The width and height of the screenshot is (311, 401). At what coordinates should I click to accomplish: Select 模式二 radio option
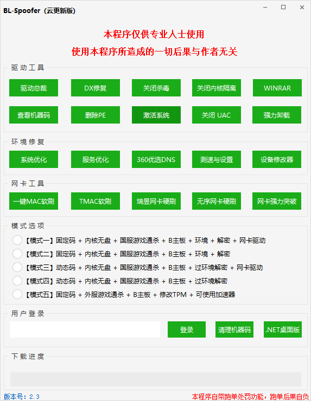(17, 254)
